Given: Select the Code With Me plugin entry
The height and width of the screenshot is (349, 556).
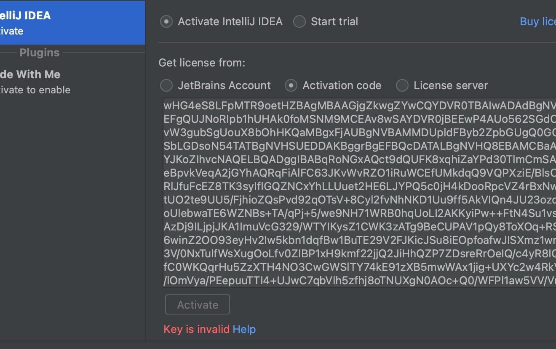Looking at the screenshot, I should 72,82.
